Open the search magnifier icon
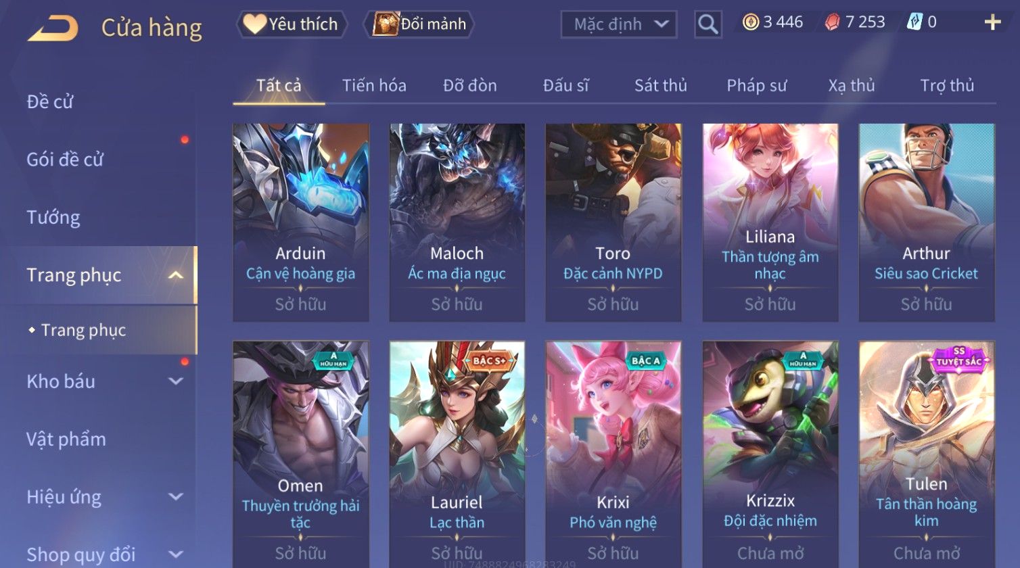This screenshot has width=1020, height=568. [708, 24]
